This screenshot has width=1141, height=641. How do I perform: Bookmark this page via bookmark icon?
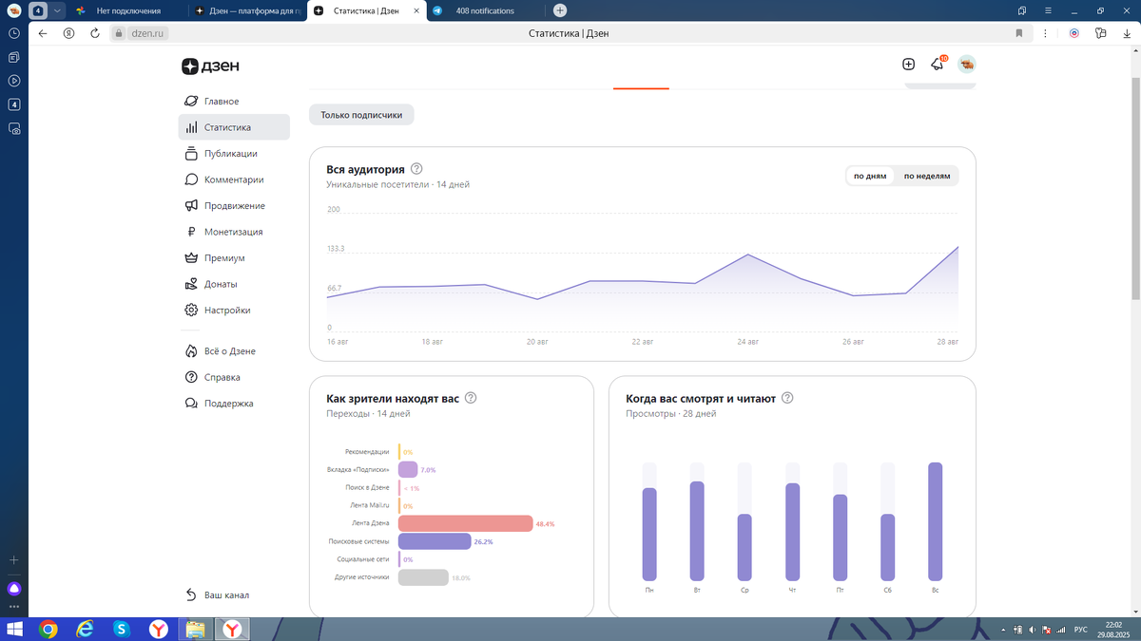[1018, 33]
